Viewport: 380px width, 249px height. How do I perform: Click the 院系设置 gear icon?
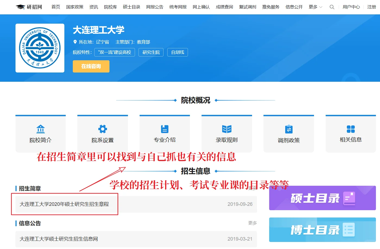[x=103, y=129]
